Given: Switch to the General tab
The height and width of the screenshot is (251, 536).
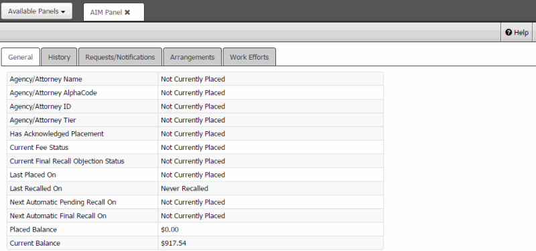Looking at the screenshot, I should coord(21,57).
